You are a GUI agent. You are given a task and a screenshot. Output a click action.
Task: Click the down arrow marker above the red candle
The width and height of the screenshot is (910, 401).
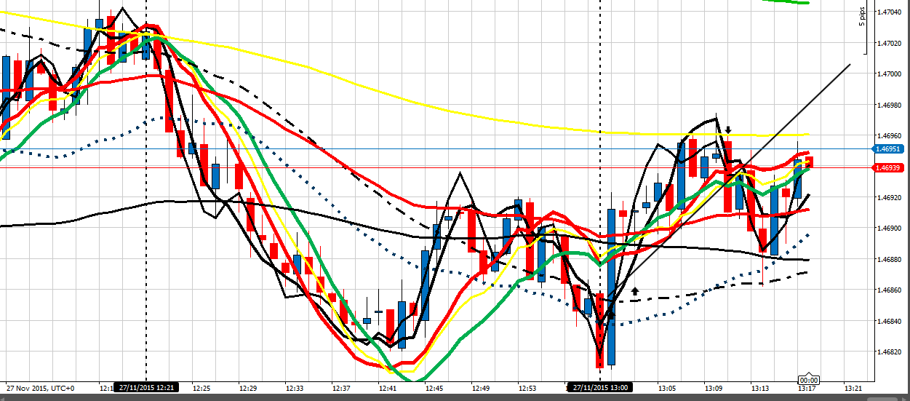(x=727, y=130)
